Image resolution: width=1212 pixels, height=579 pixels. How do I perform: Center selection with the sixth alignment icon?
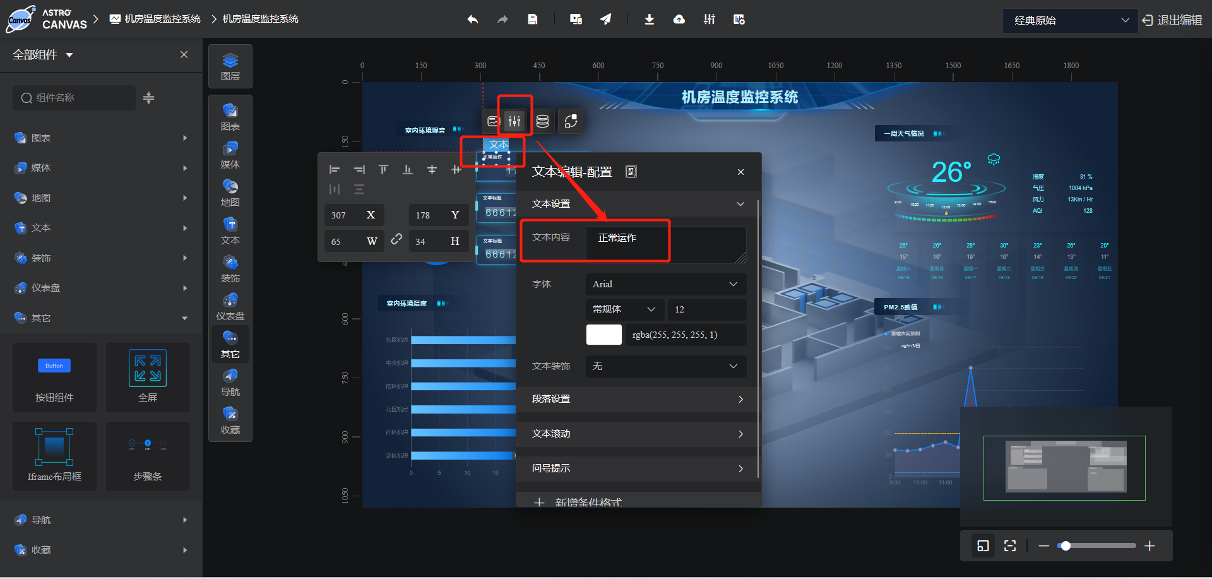click(x=456, y=169)
